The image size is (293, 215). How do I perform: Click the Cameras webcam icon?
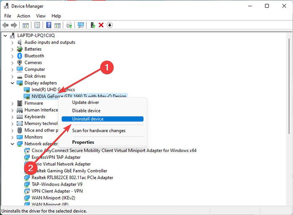coord(20,62)
